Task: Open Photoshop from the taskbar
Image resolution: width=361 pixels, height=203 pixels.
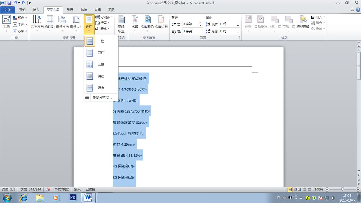Action: pos(72,198)
